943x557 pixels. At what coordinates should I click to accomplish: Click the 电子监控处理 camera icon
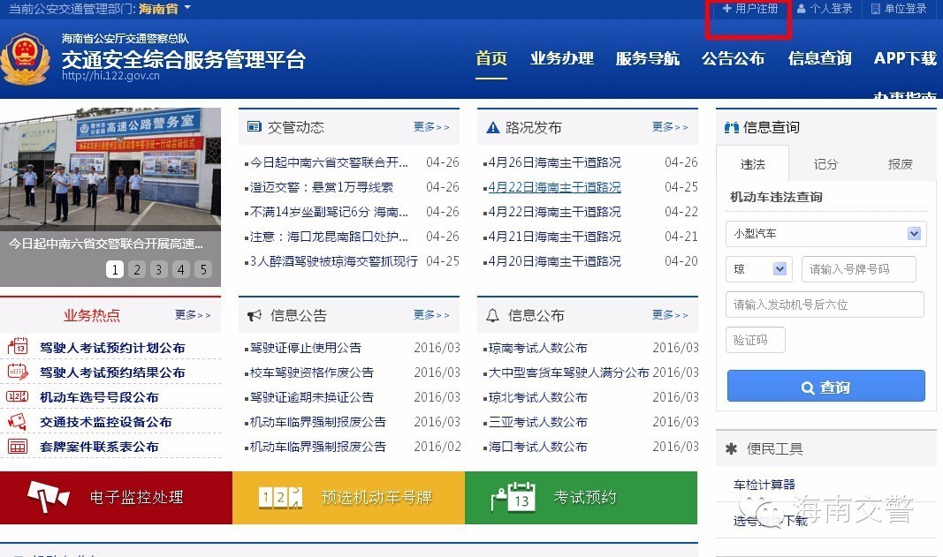click(49, 498)
